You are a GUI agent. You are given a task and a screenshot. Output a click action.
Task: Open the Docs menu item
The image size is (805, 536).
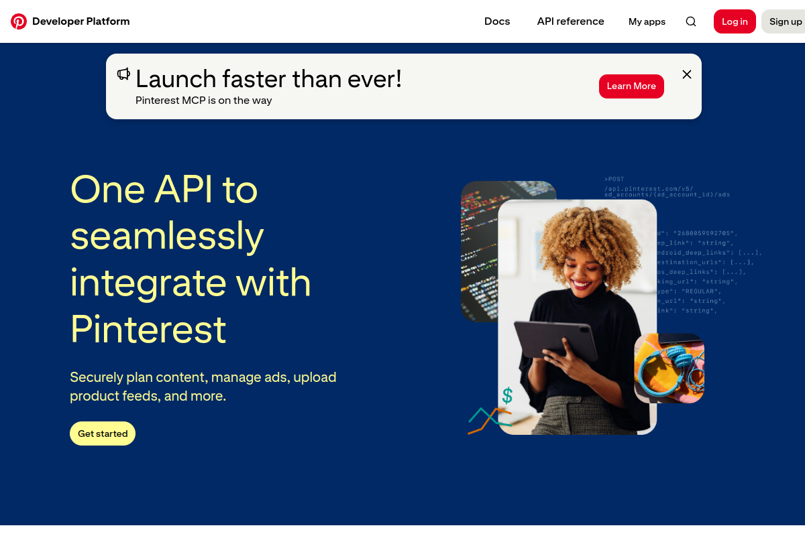(497, 21)
